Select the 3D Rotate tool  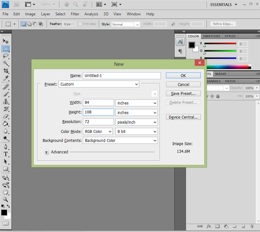[6, 178]
